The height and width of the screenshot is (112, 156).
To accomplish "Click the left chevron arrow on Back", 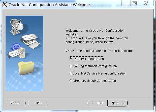I will [91, 103].
